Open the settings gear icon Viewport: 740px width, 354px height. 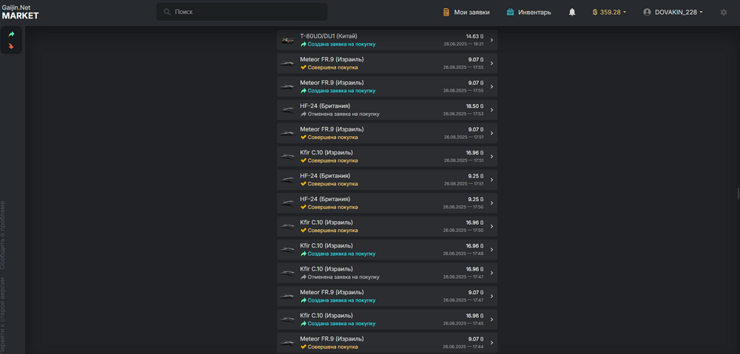click(x=724, y=13)
